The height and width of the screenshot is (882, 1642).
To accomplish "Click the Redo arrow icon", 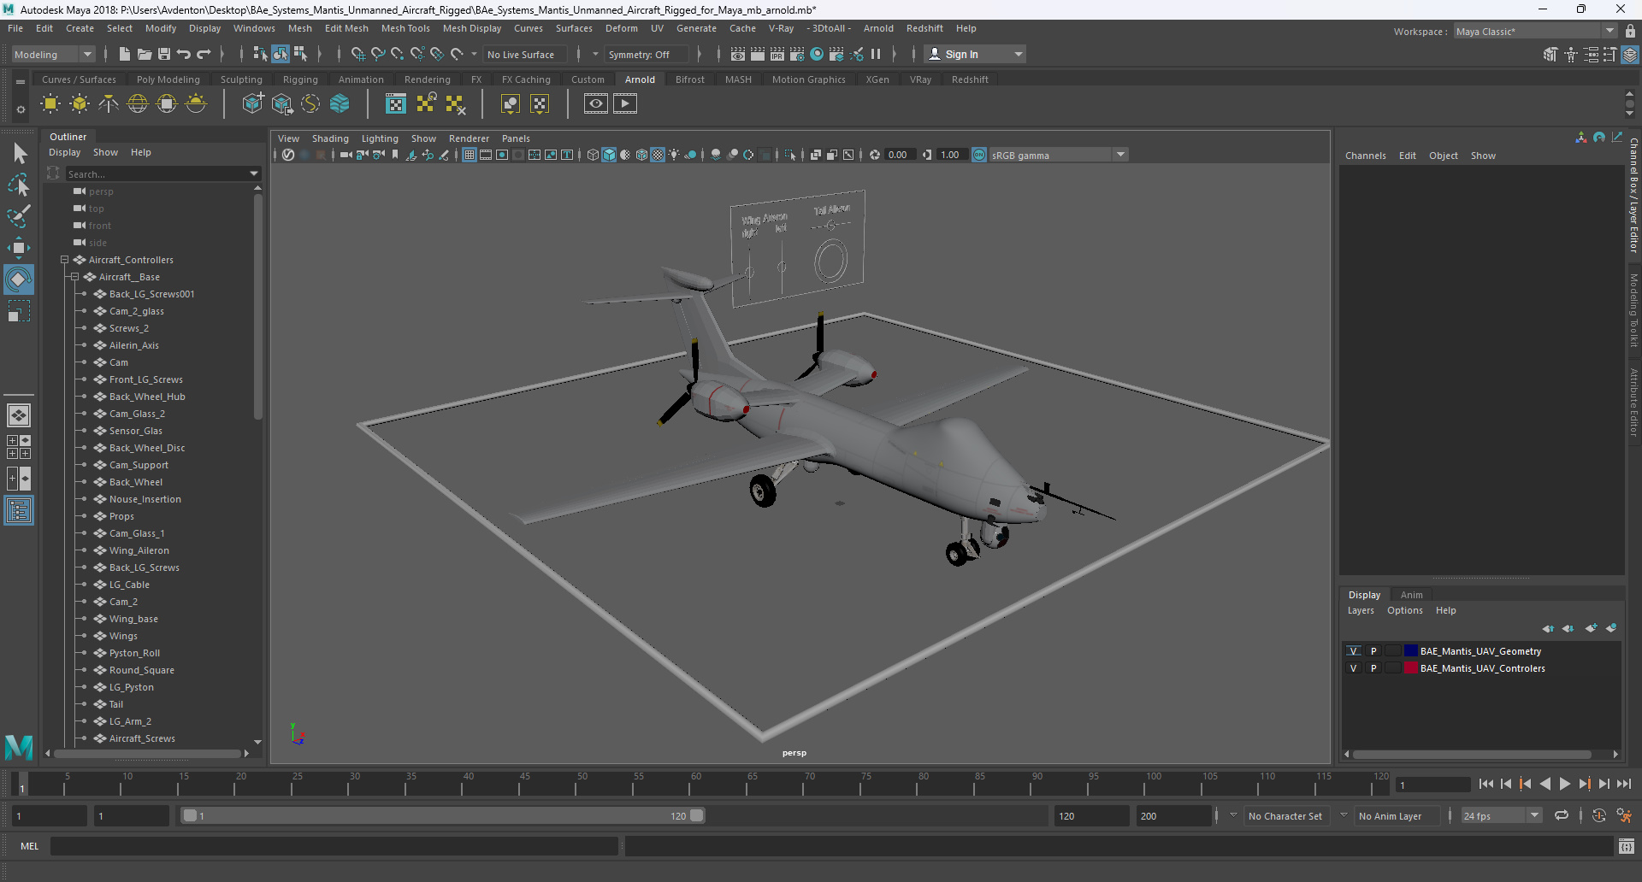I will 204,54.
